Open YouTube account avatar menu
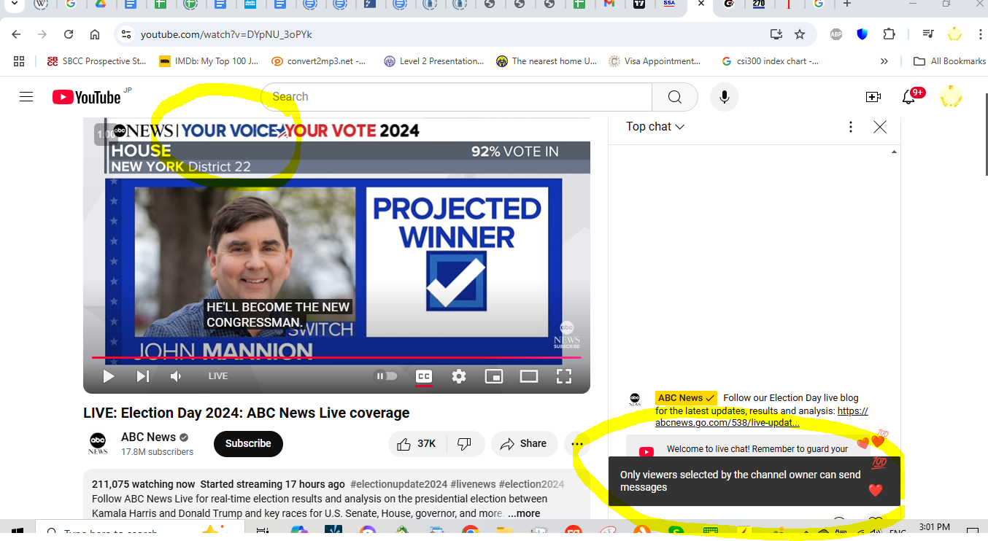The width and height of the screenshot is (988, 541). 952,97
